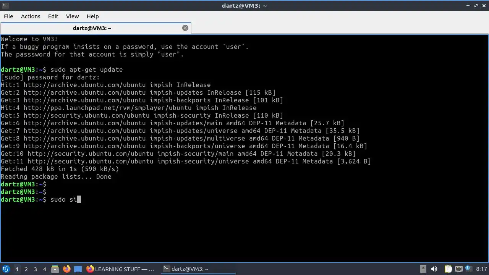Click the 'Welcome to VM3!' line

(x=29, y=39)
